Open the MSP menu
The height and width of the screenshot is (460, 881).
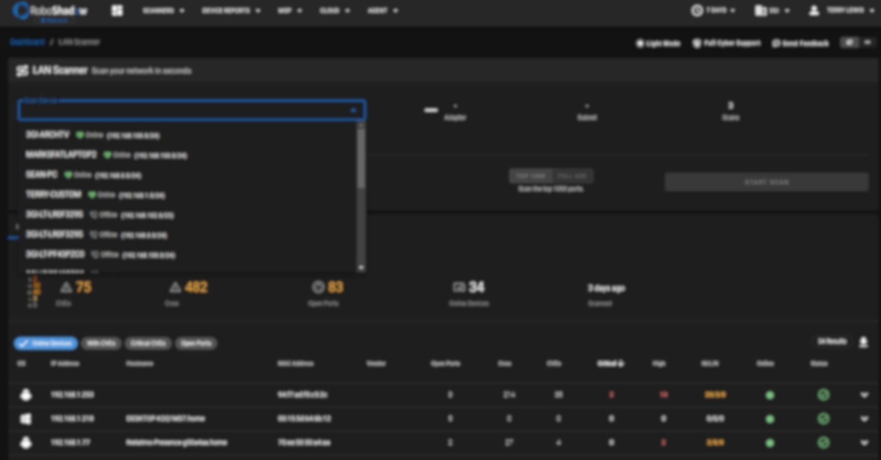pyautogui.click(x=290, y=10)
